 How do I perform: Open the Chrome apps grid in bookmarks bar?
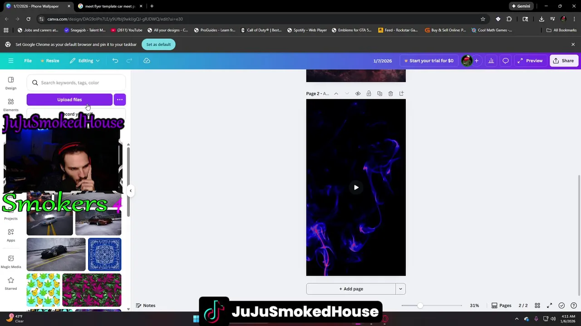point(6,30)
